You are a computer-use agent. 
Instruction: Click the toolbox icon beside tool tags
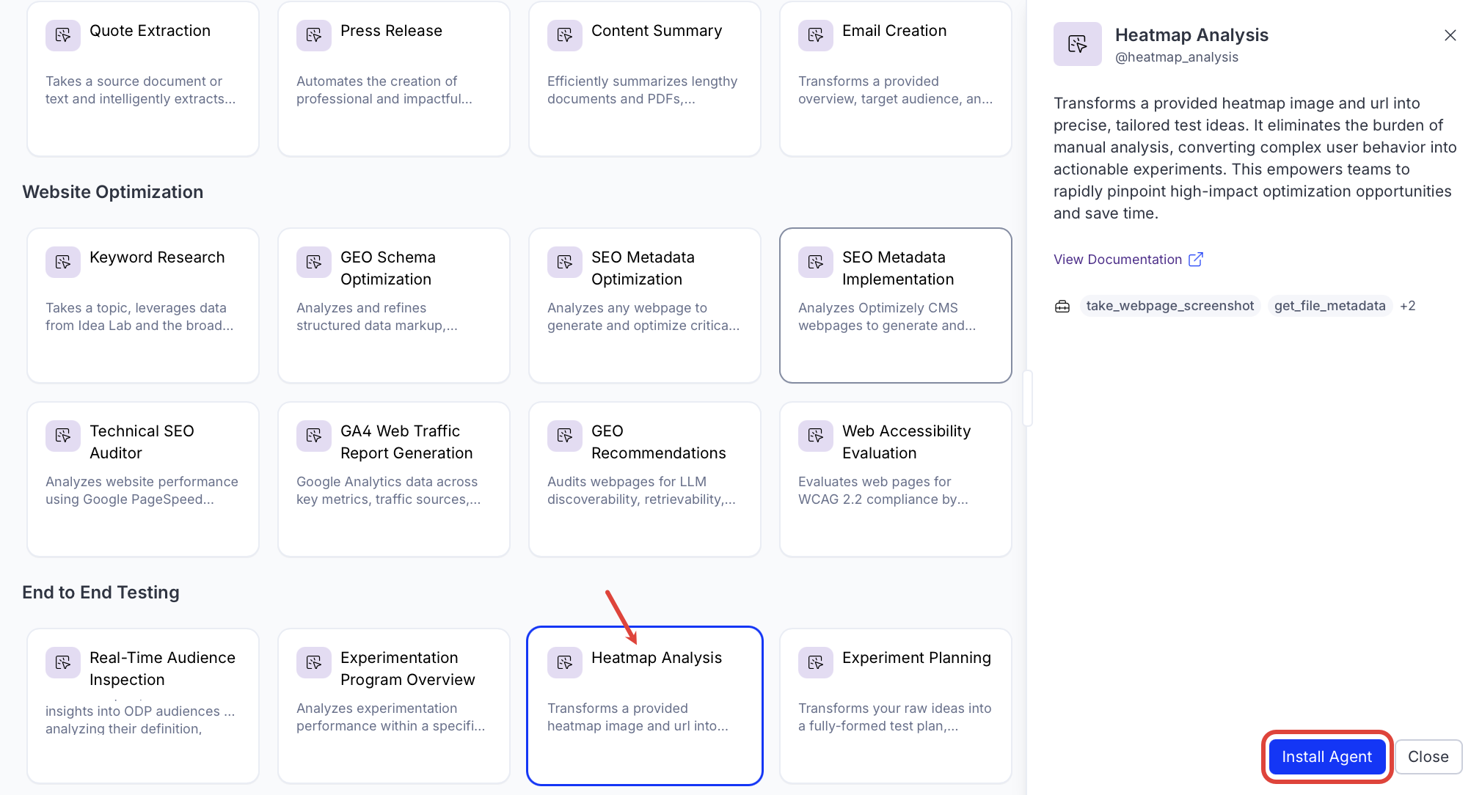click(x=1062, y=307)
